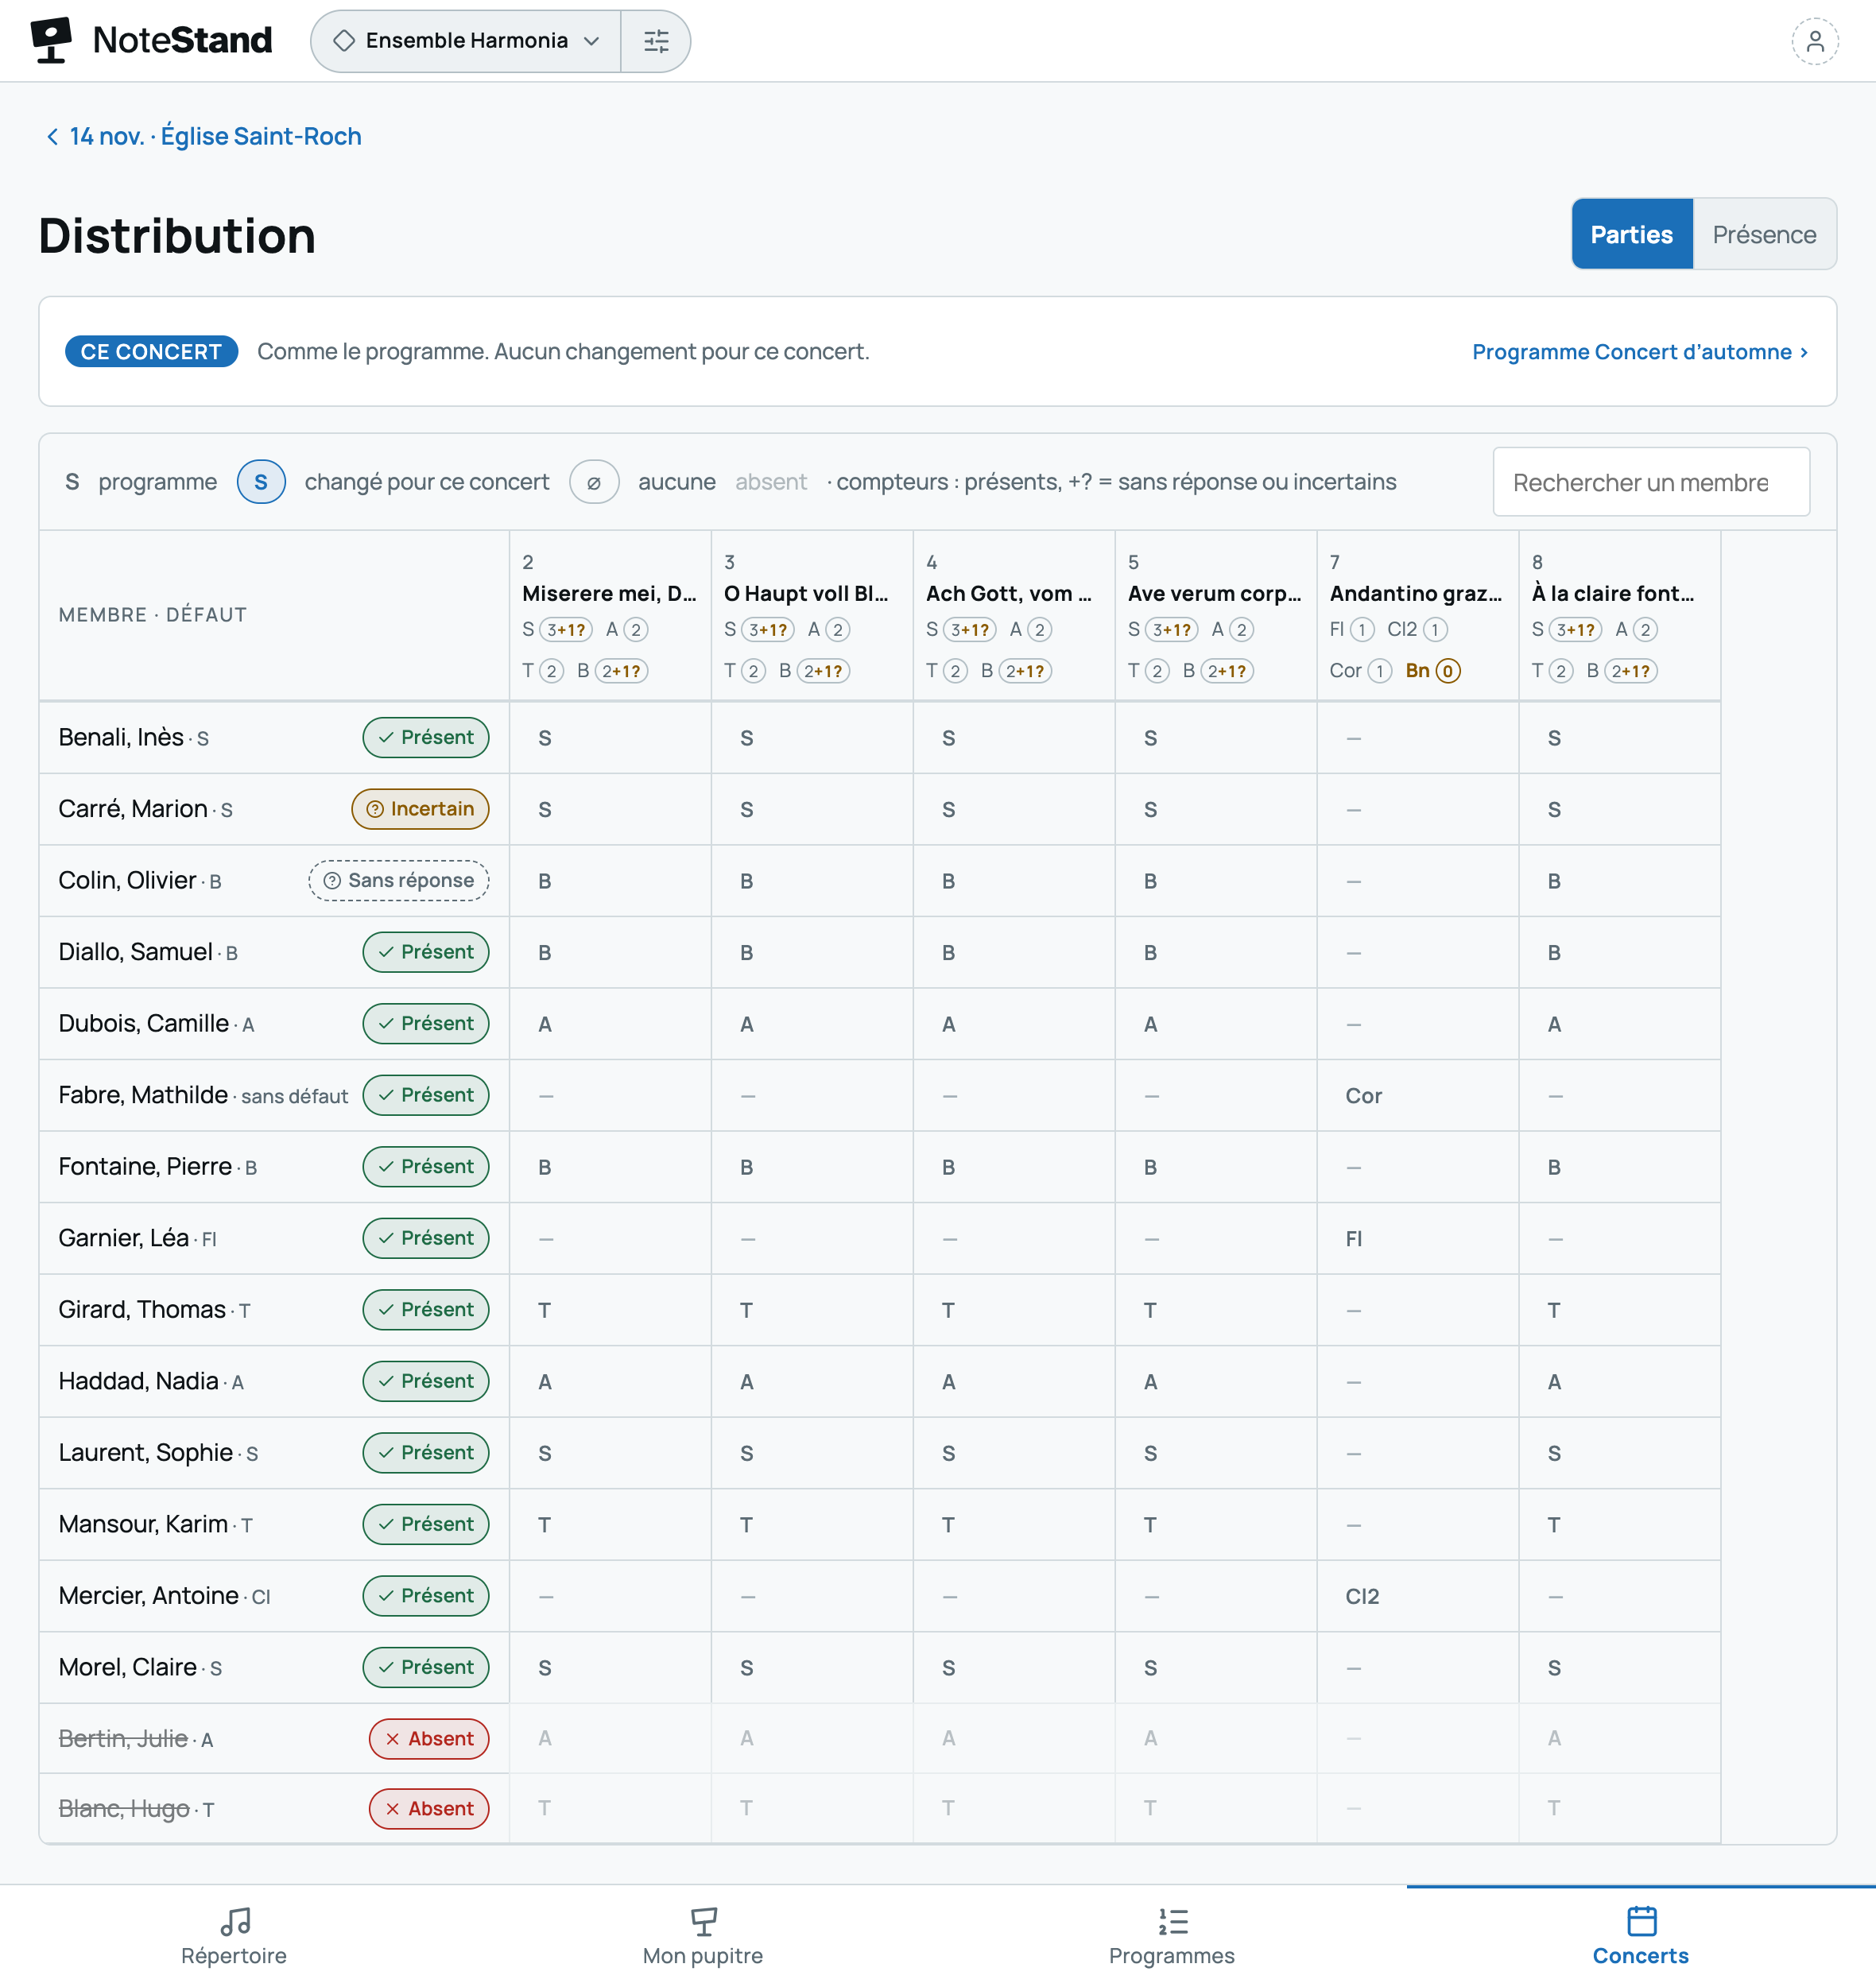Click Ave verum corp… column header
The image size is (1876, 1987).
(x=1216, y=615)
